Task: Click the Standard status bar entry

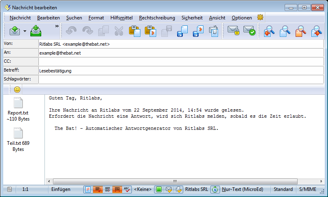Action: 283,189
